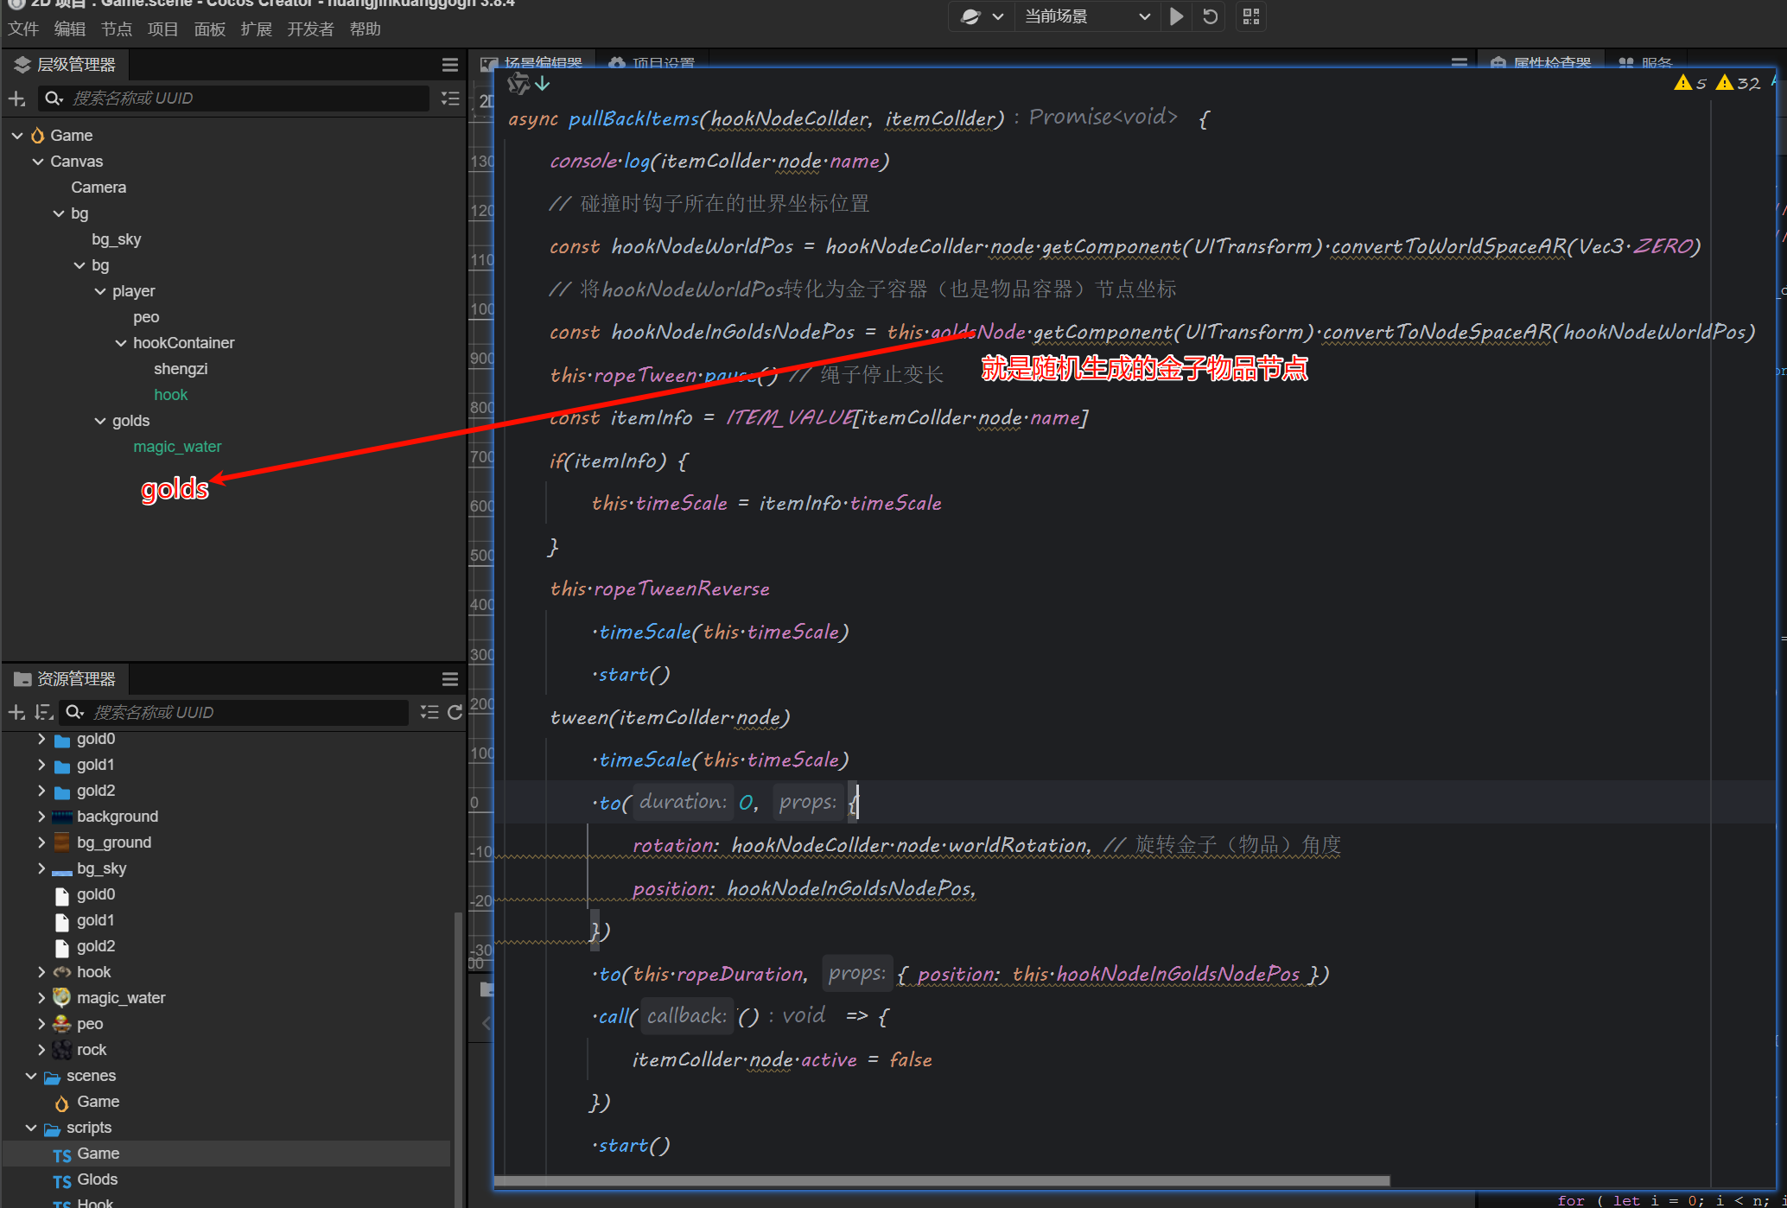Click the refresh preview icon
The image size is (1787, 1208).
pos(1211,16)
